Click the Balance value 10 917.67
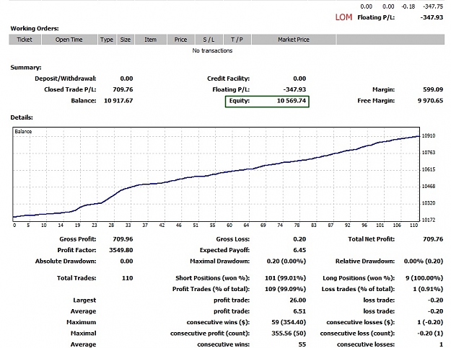Screen dimensions: 451x348 coord(118,101)
